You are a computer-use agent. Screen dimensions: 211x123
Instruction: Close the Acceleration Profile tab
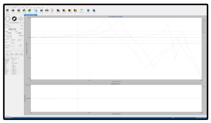coord(36,15)
